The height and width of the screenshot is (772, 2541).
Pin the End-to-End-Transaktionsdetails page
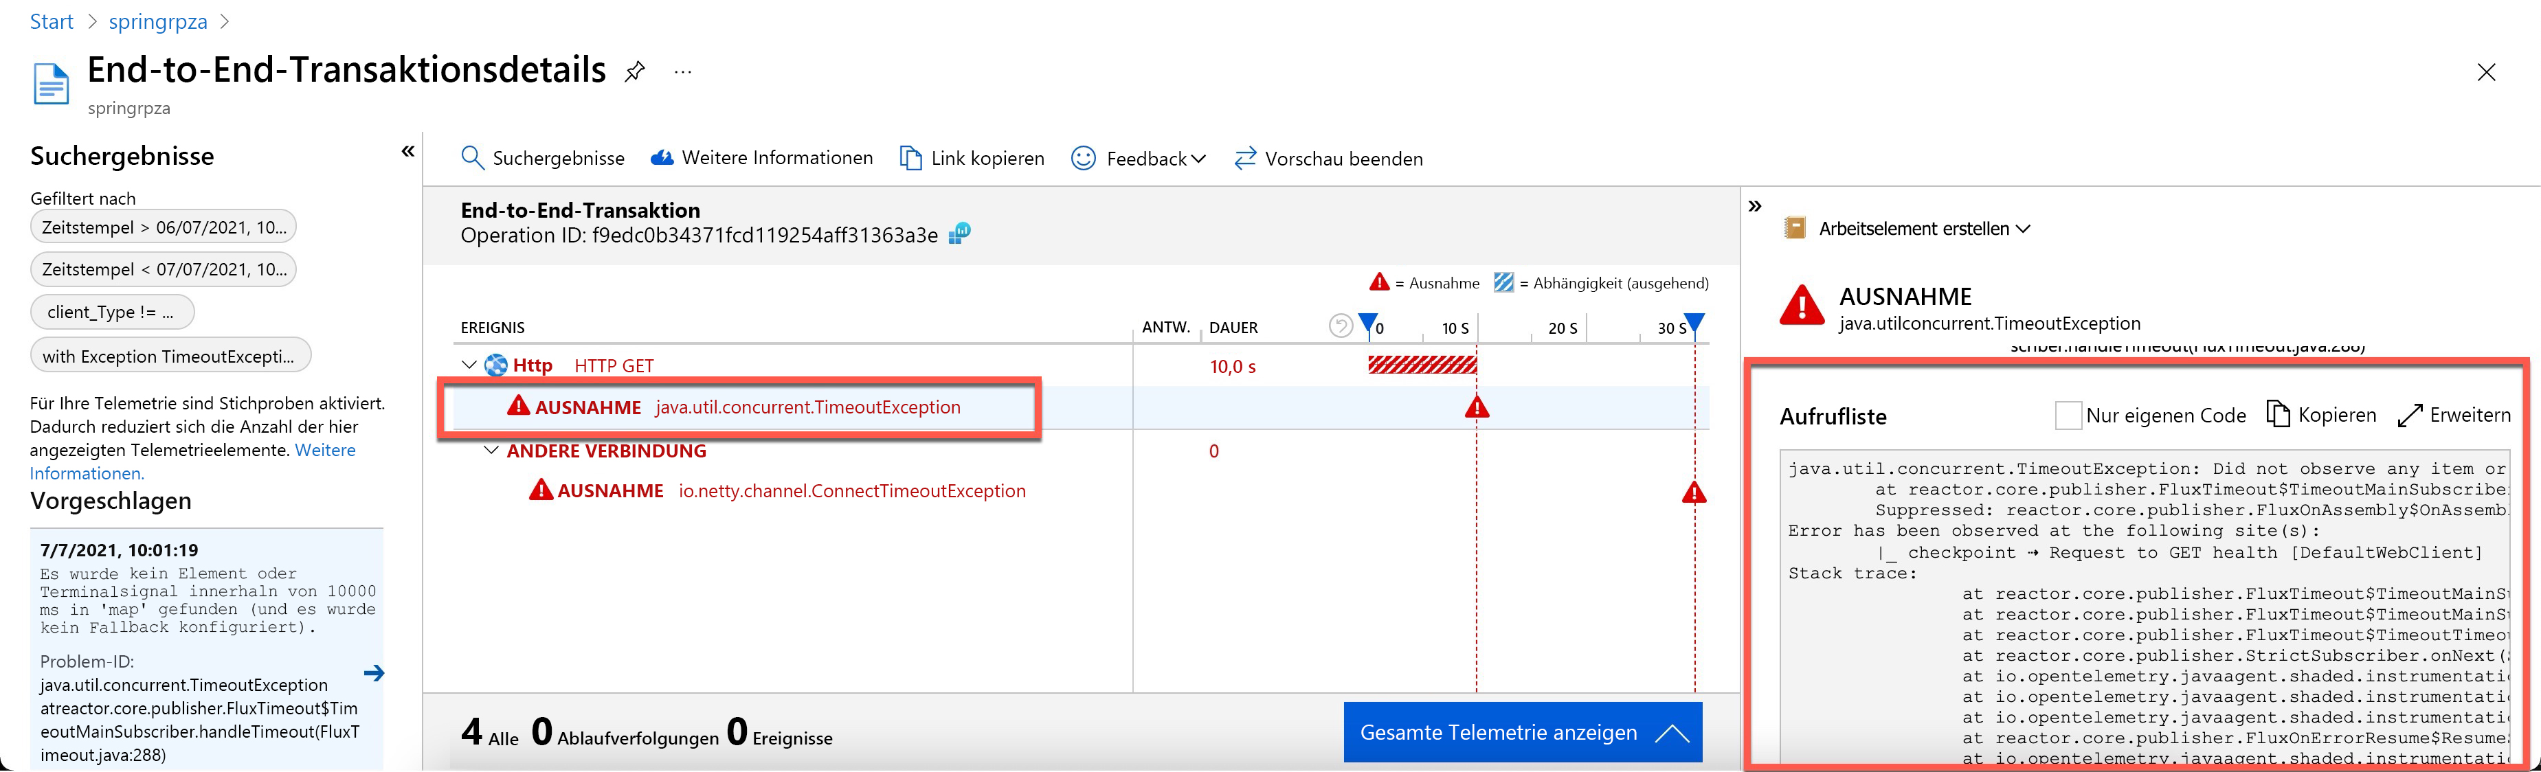point(634,71)
